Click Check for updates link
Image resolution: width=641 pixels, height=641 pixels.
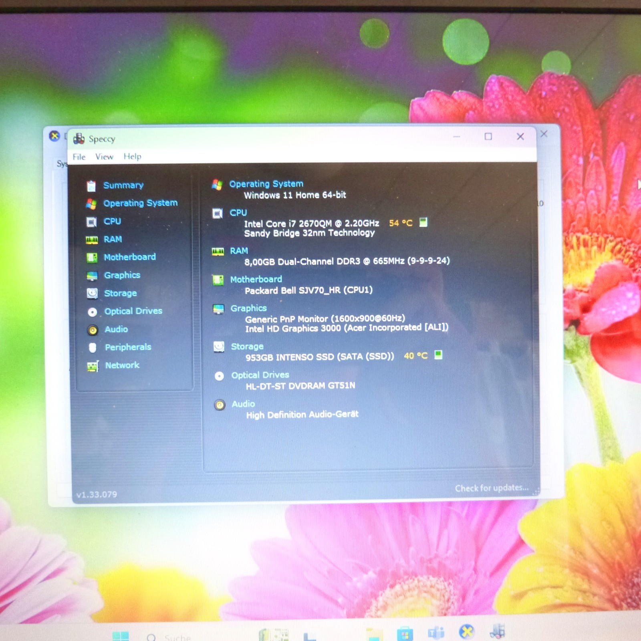click(492, 488)
